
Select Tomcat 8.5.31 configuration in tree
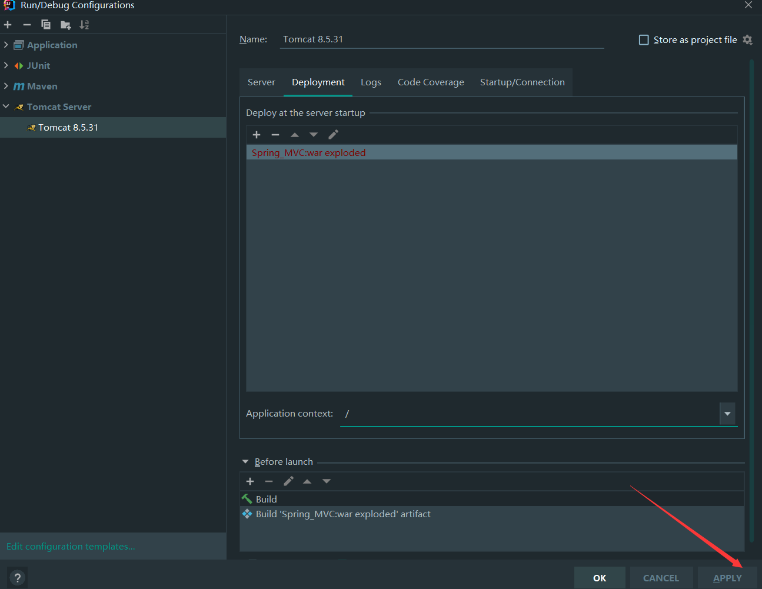coord(113,128)
